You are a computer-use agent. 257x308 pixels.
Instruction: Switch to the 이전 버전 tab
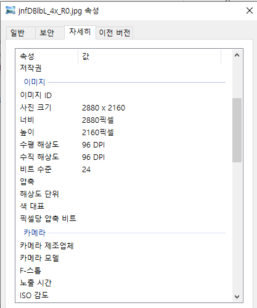coord(115,33)
